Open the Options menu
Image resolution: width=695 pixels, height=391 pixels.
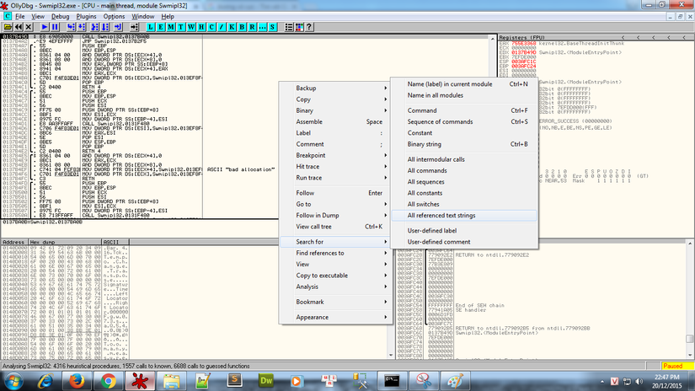point(114,16)
